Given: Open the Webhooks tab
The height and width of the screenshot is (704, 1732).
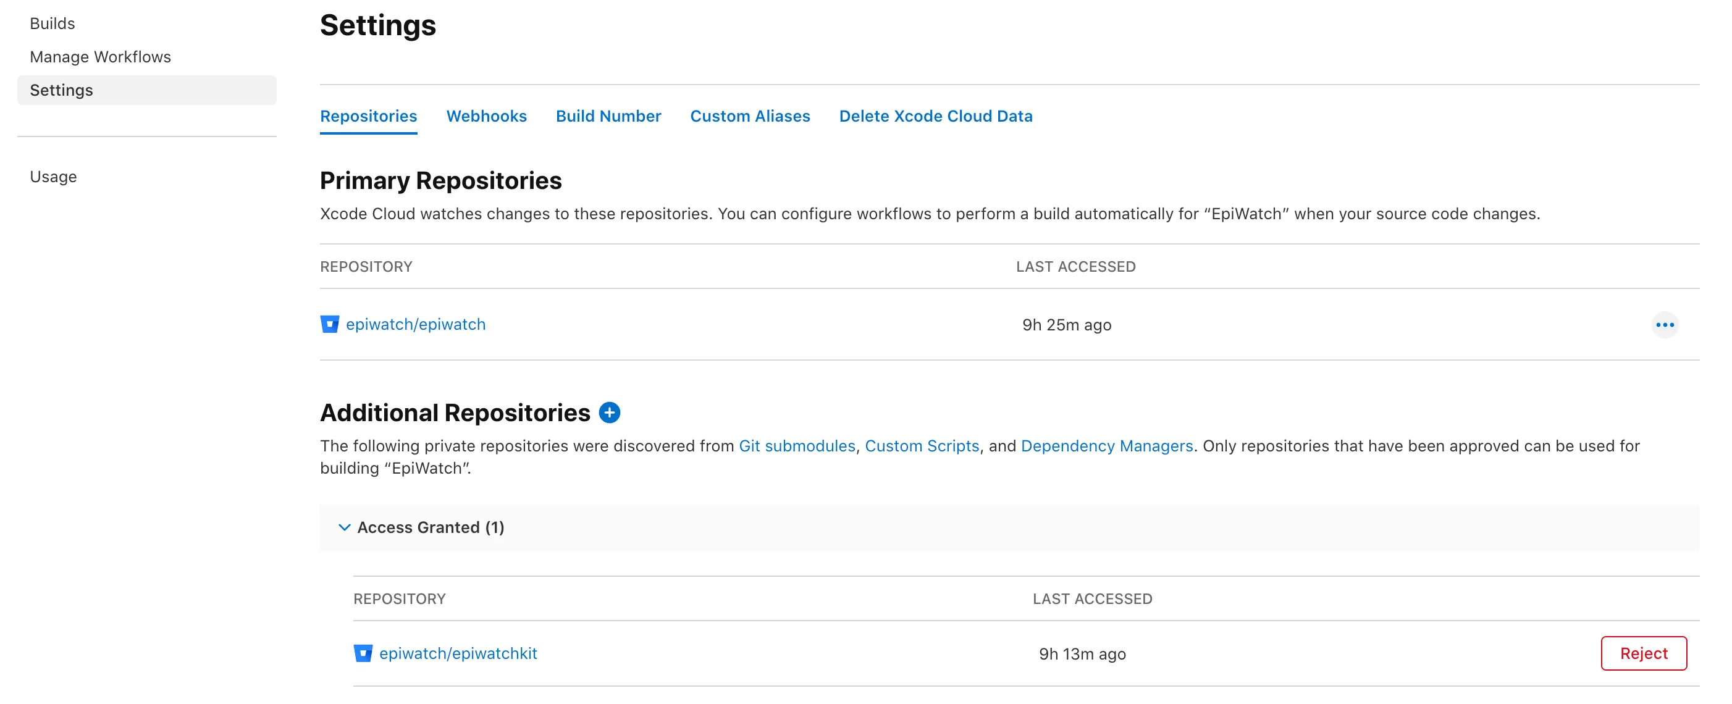Looking at the screenshot, I should point(486,114).
